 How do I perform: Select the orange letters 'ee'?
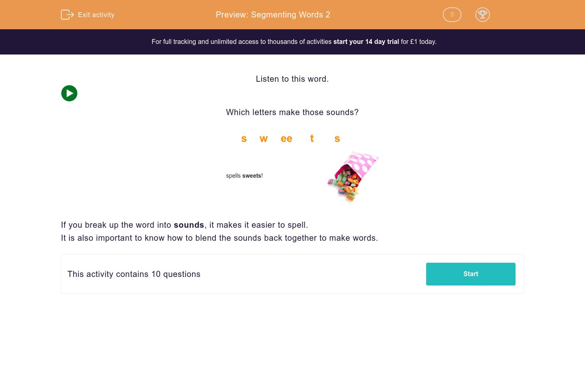pos(286,139)
